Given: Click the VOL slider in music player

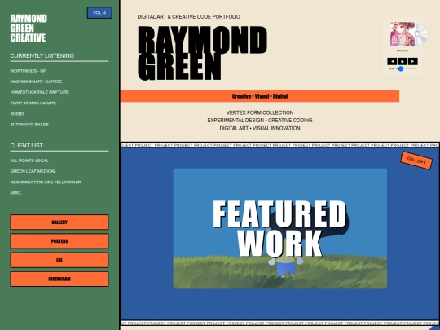Looking at the screenshot, I should click(x=406, y=68).
